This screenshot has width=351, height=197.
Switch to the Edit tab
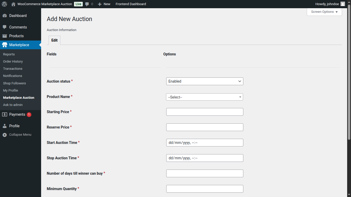(54, 40)
